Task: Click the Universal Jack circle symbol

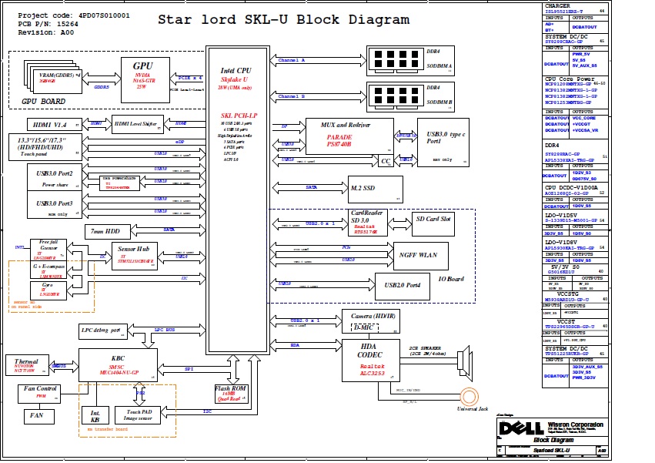Action: 470,398
